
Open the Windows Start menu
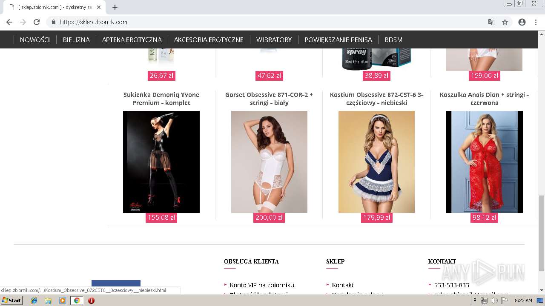click(x=12, y=300)
